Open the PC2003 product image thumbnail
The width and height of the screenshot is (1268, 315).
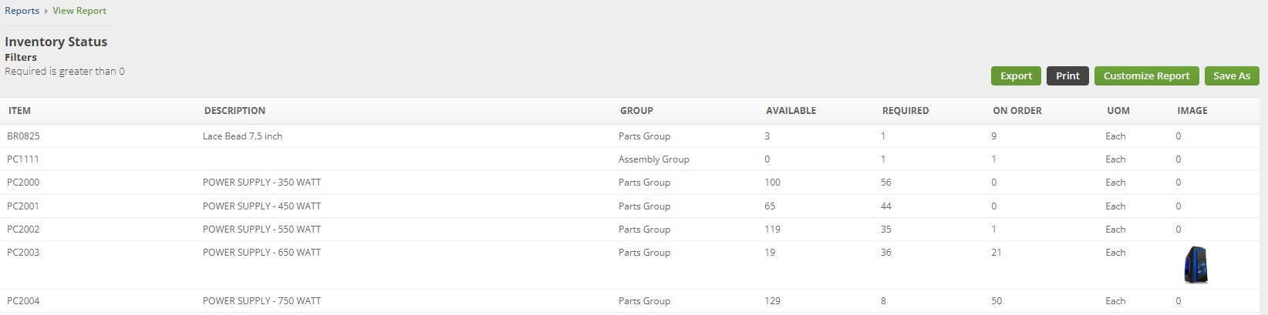(1195, 265)
